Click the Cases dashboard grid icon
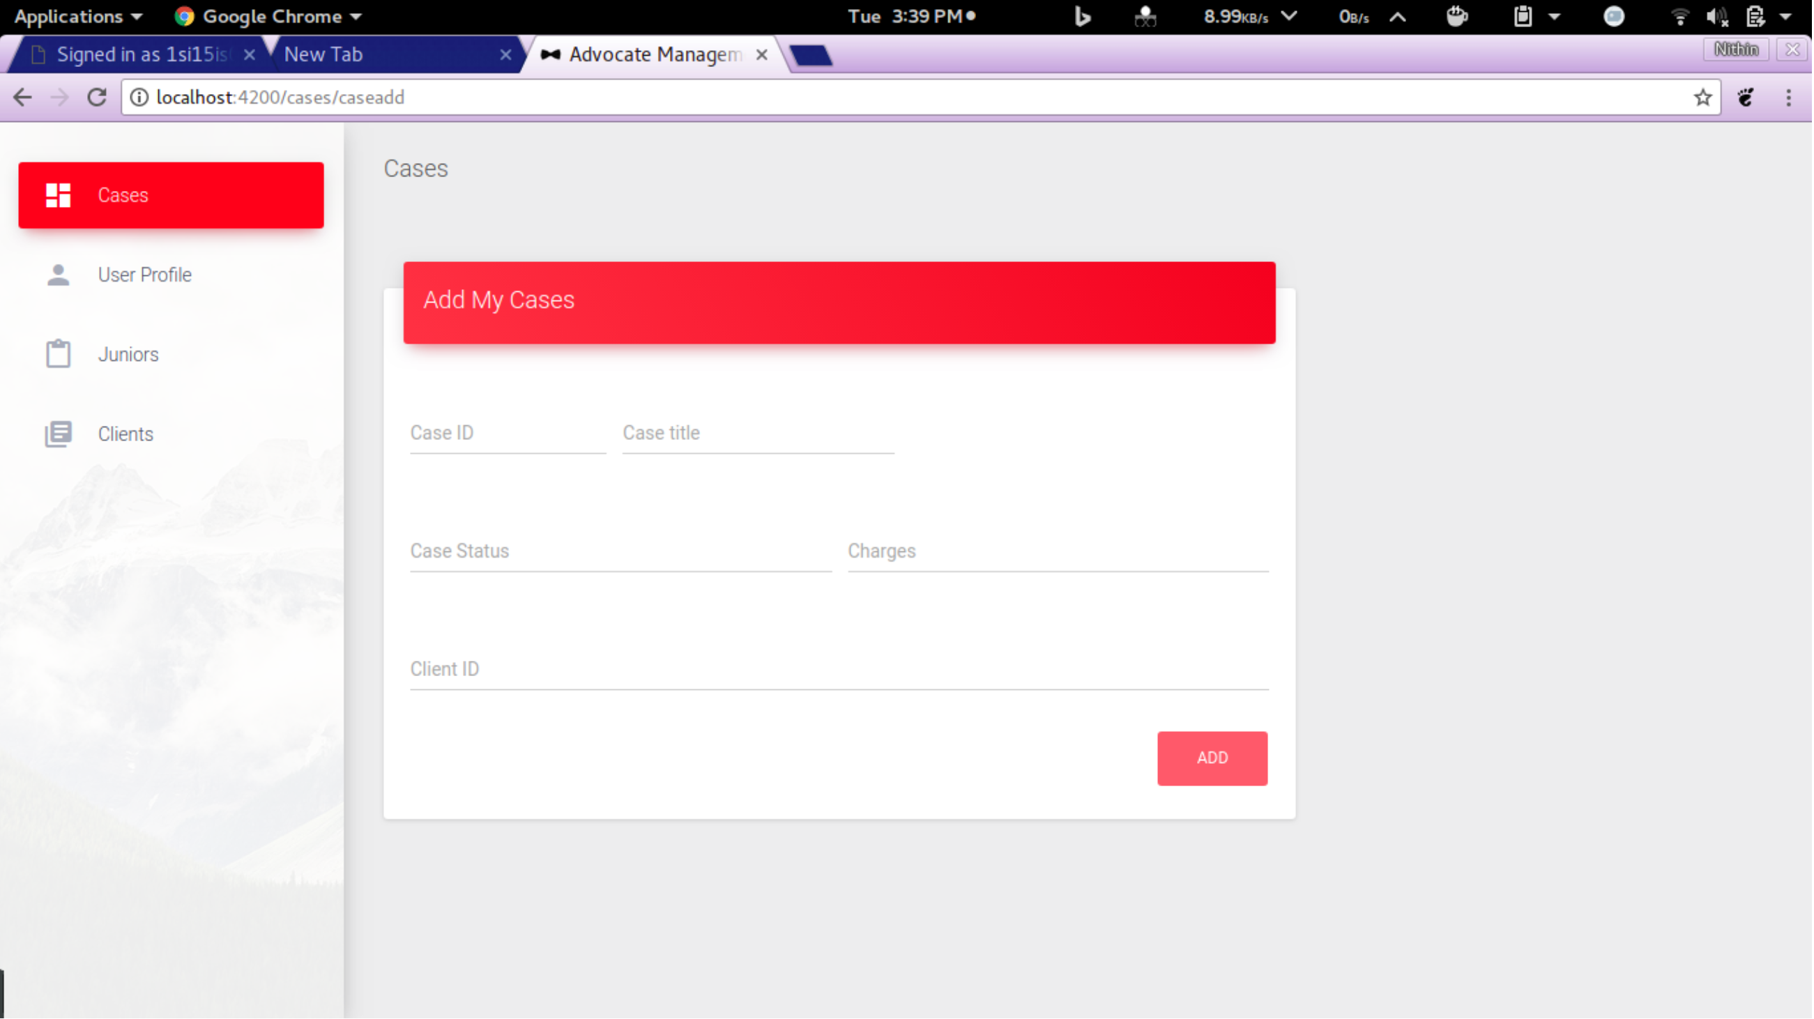This screenshot has height=1019, width=1814. [x=58, y=195]
